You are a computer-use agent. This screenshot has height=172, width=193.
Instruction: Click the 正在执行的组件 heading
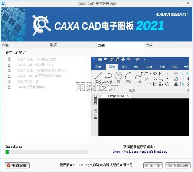(x=17, y=53)
